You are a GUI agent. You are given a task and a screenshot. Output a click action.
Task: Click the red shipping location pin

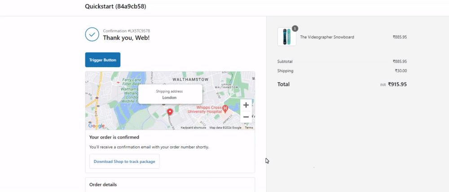170,112
